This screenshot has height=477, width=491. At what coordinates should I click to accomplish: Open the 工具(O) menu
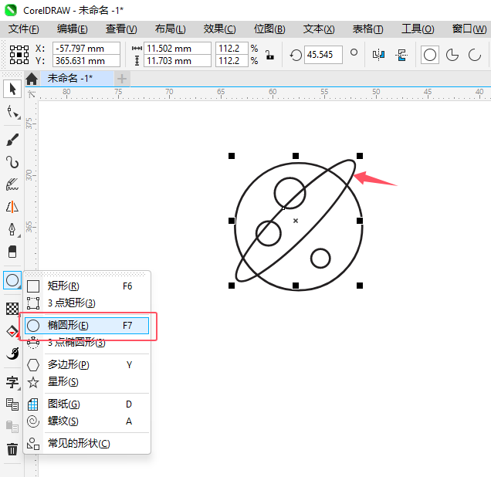pyautogui.click(x=418, y=29)
